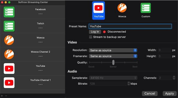Click the Wowza preset logo in sidebar
The width and height of the screenshot is (178, 98).
point(9,40)
